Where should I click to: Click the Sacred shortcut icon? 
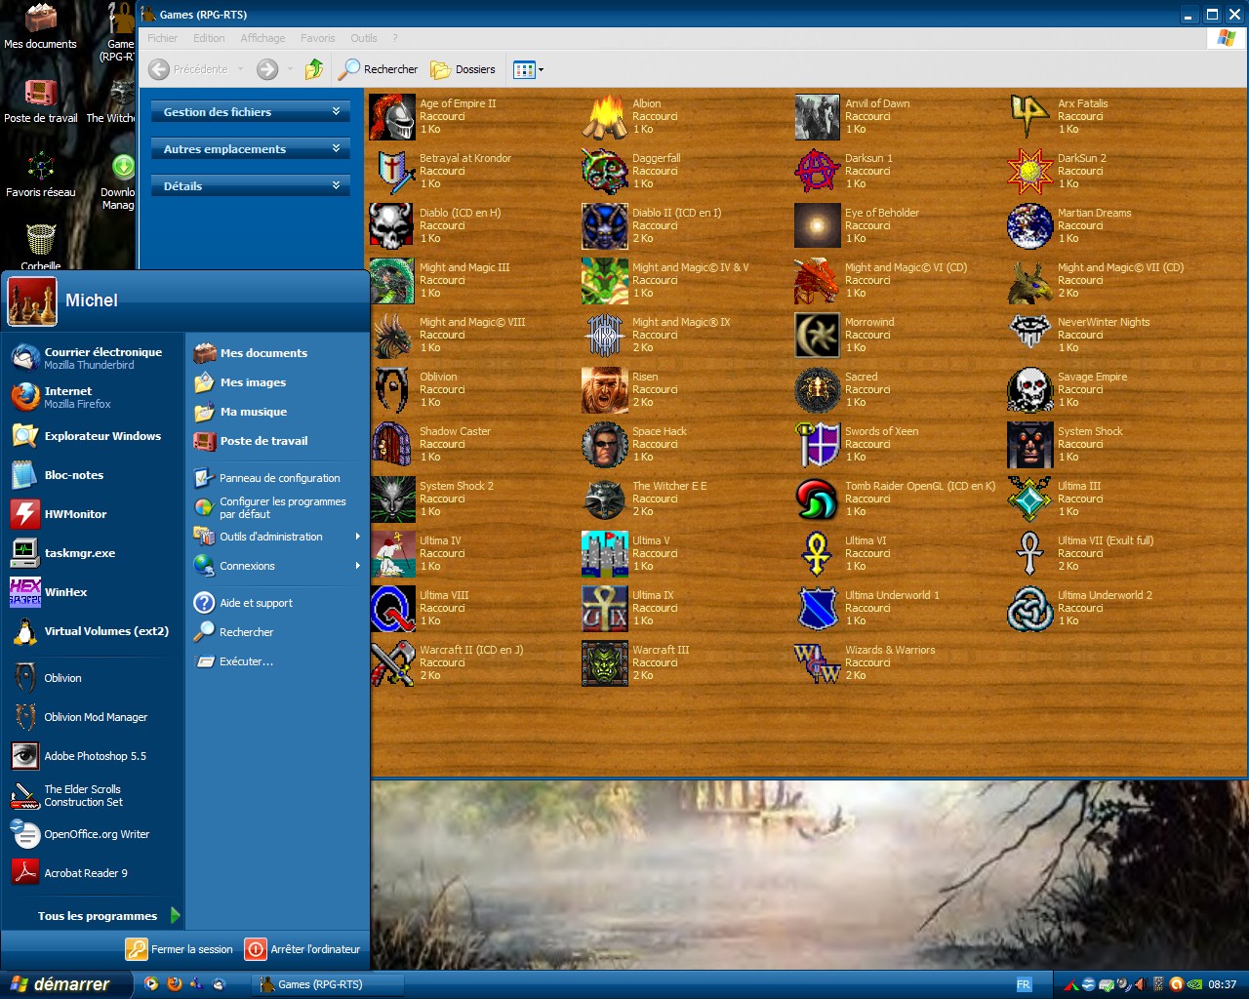pyautogui.click(x=818, y=390)
